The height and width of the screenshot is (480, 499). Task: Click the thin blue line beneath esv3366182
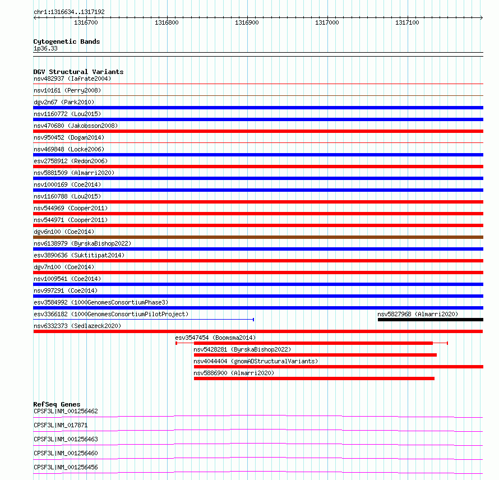tap(144, 319)
